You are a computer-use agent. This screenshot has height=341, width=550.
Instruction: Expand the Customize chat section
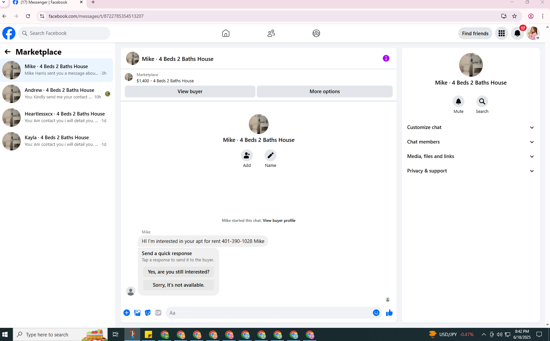point(471,127)
